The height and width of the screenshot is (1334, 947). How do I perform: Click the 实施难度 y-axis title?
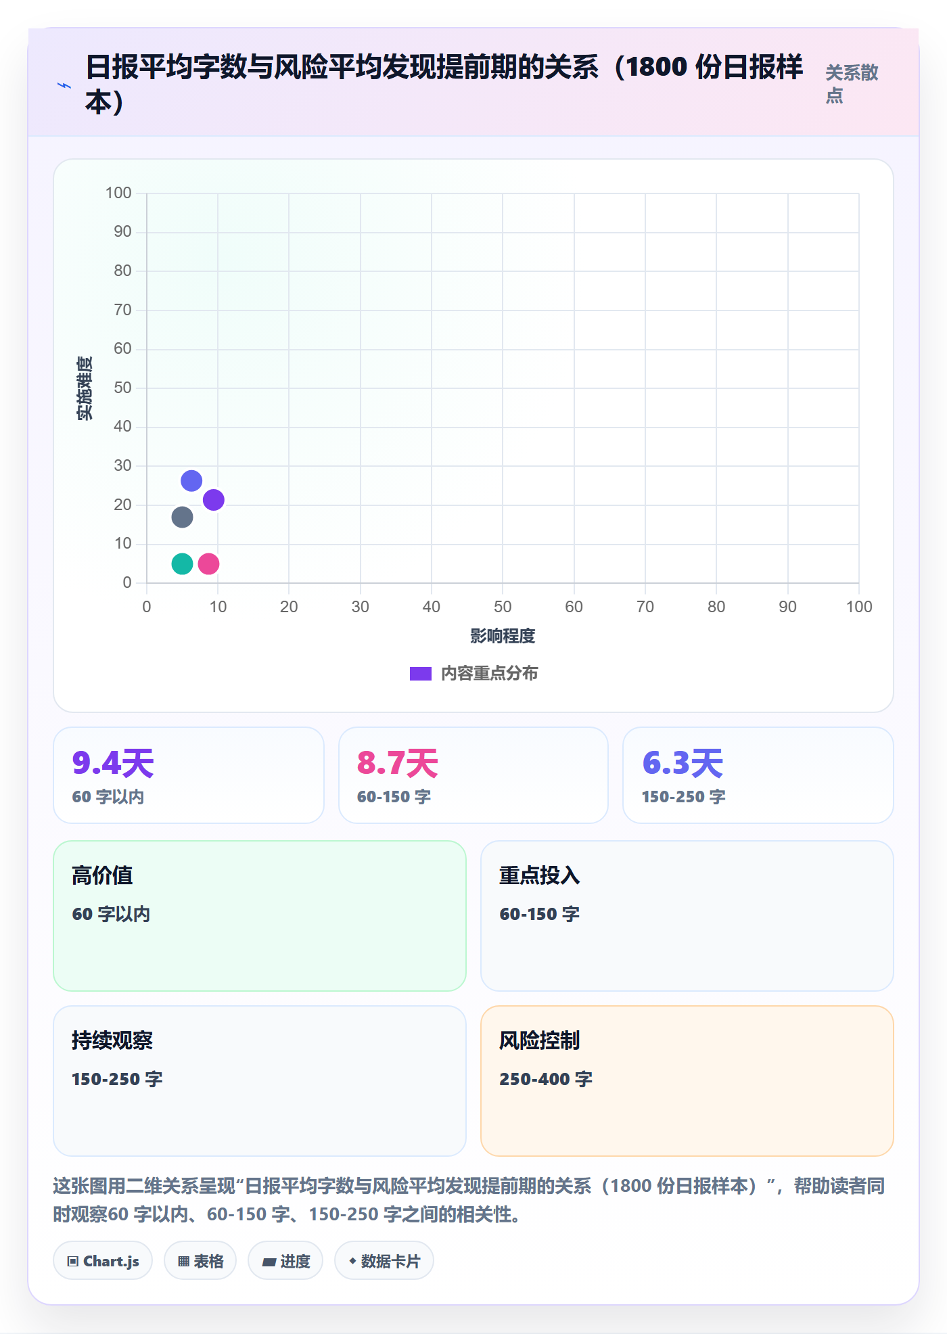tap(85, 388)
